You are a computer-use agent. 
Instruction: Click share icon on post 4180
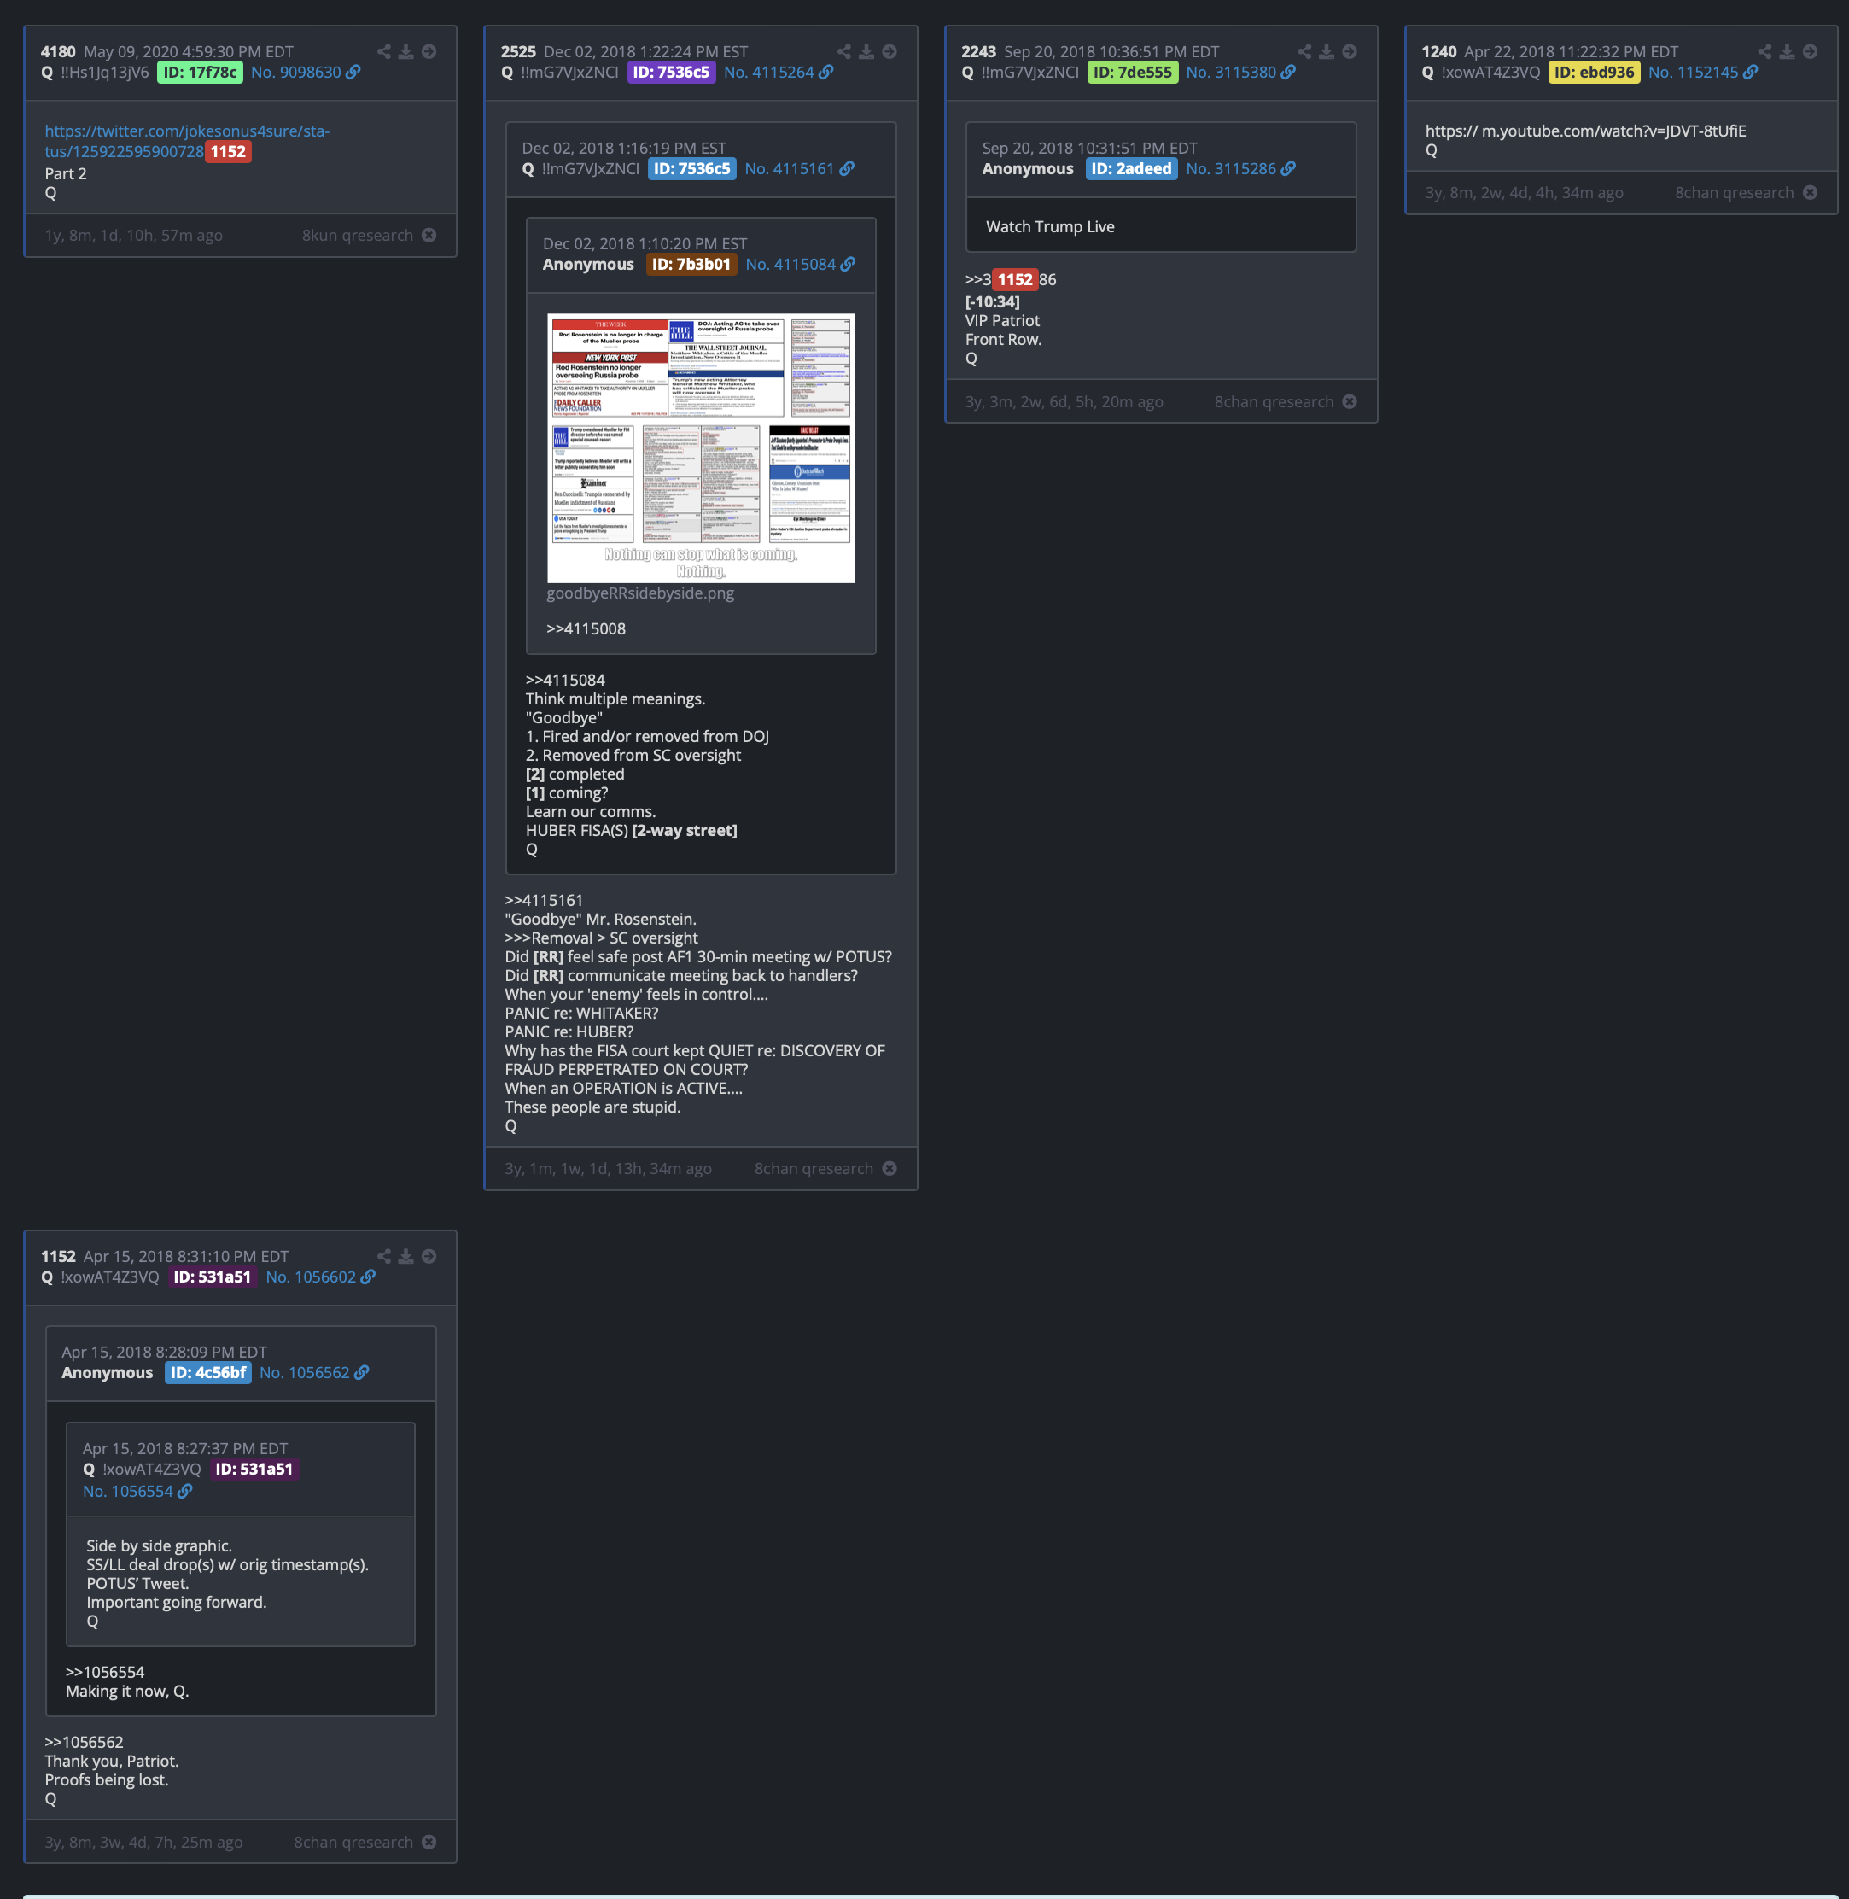[383, 51]
